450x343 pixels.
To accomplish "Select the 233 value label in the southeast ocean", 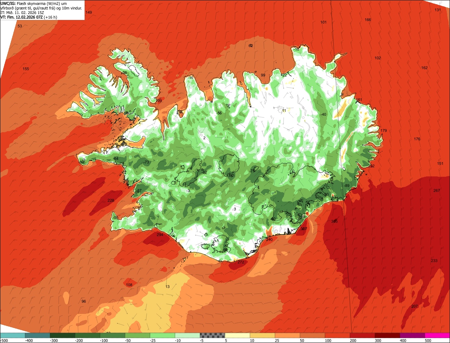I will click(434, 261).
